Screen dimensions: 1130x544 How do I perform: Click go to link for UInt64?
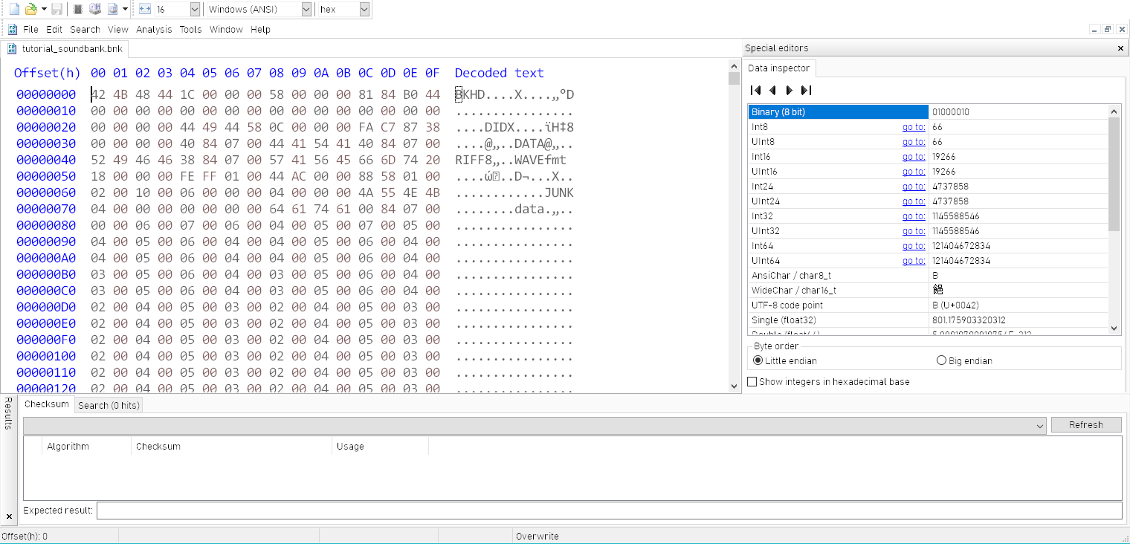click(914, 261)
